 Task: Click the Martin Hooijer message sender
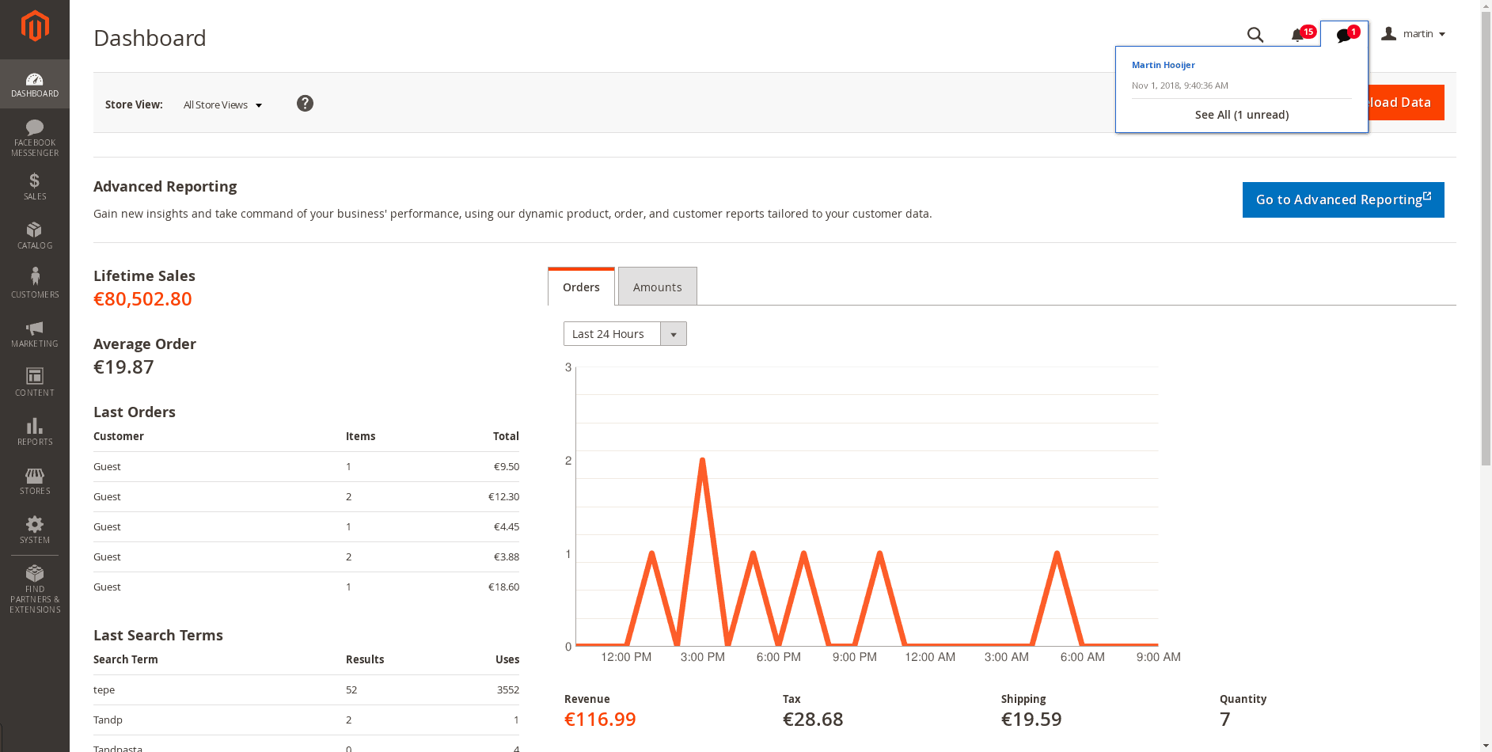(1163, 65)
